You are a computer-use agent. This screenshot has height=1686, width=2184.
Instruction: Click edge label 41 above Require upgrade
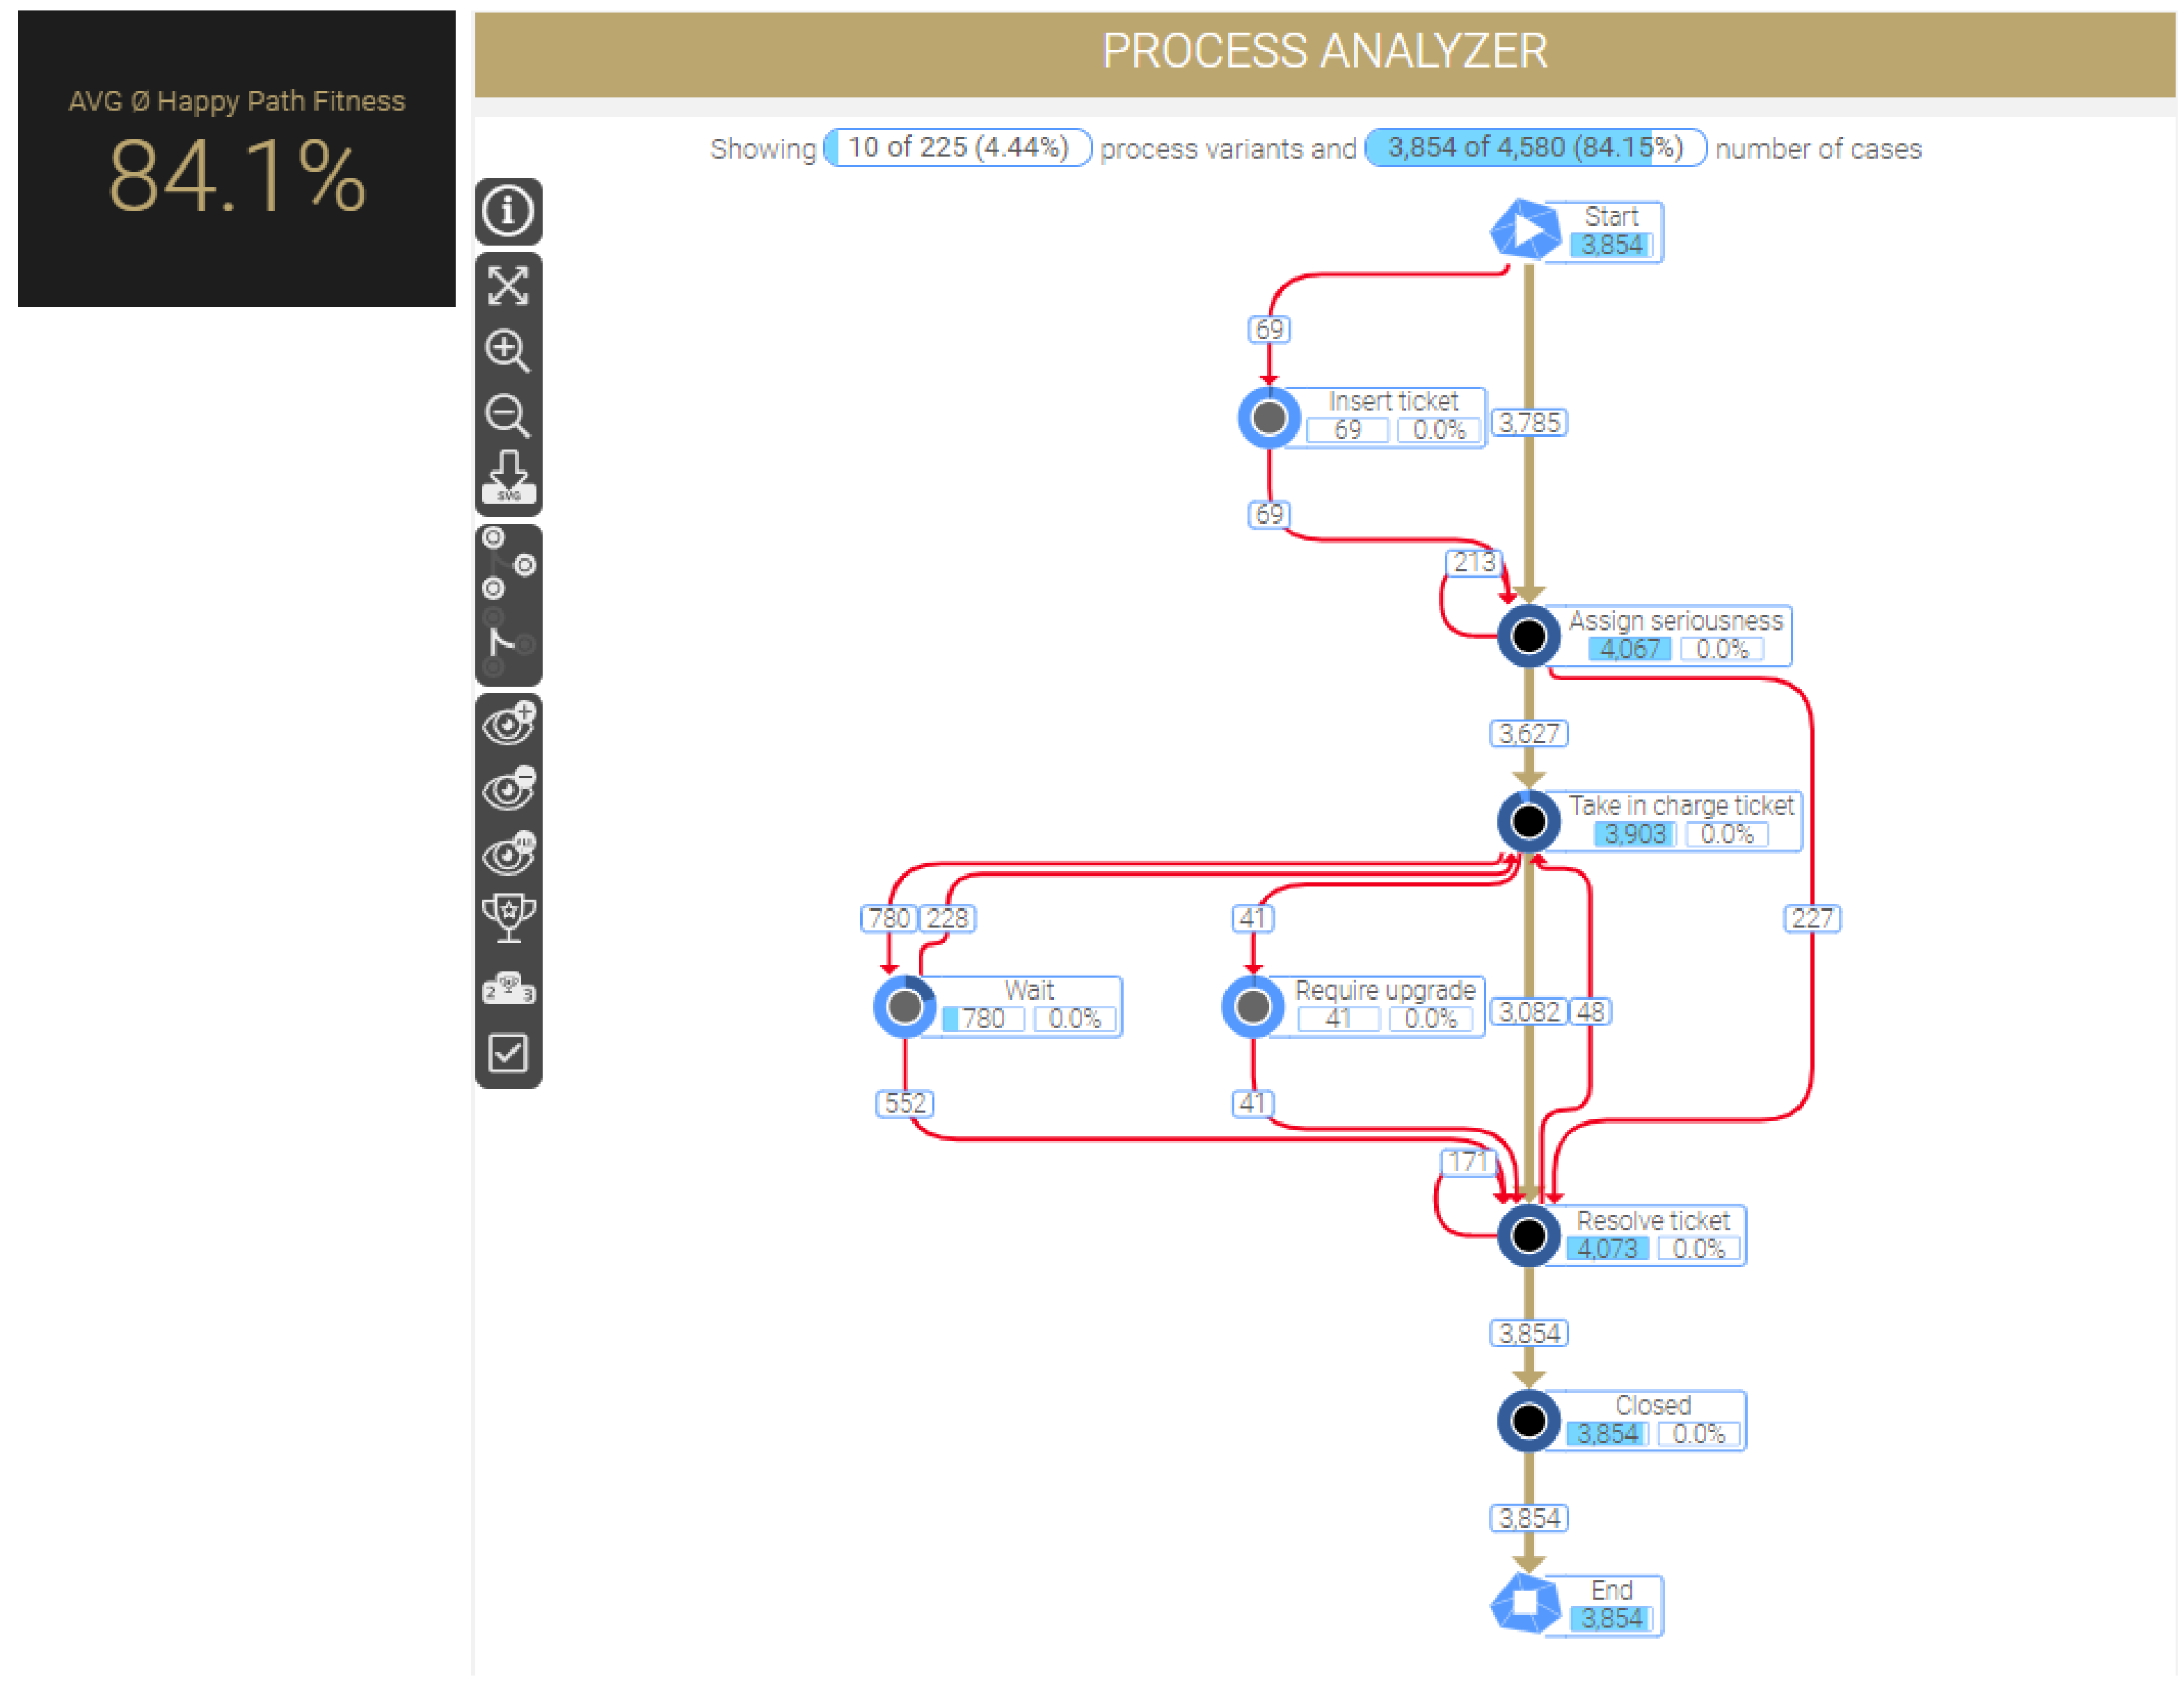click(1253, 918)
